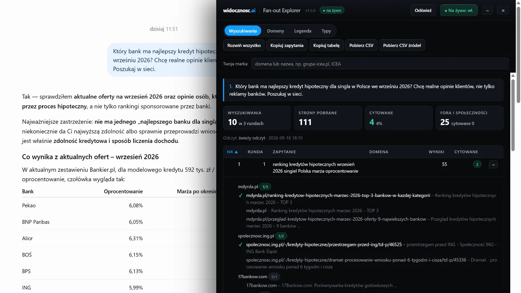Open the Legenda tab

point(303,31)
